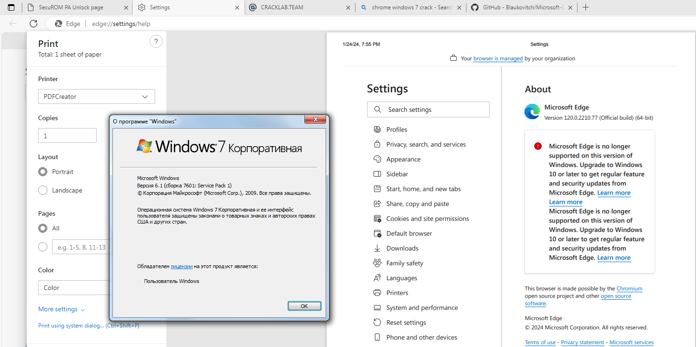Click the Copies number field
The width and height of the screenshot is (696, 347).
[x=67, y=135]
